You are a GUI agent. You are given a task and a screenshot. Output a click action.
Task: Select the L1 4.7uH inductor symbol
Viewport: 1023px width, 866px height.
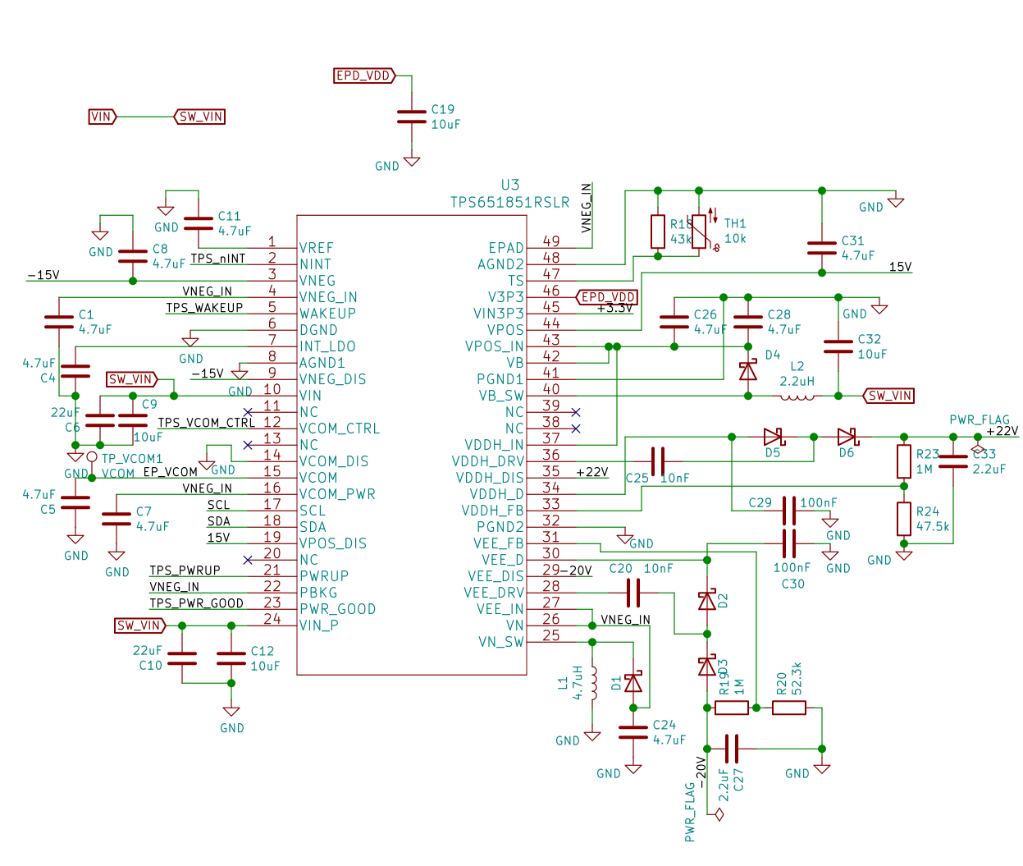click(592, 683)
